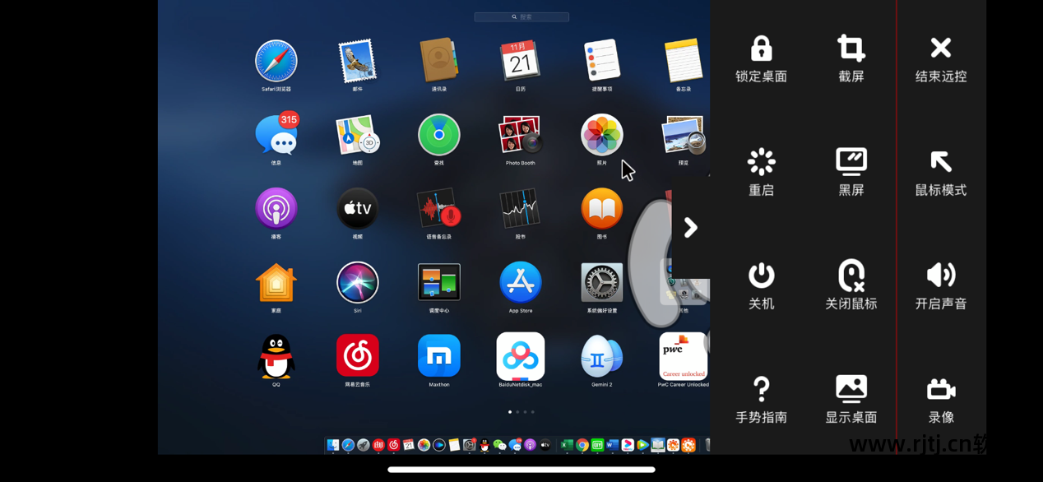
Task: Launch the Apple TV (视频) app in Launchpad
Action: [x=357, y=209]
